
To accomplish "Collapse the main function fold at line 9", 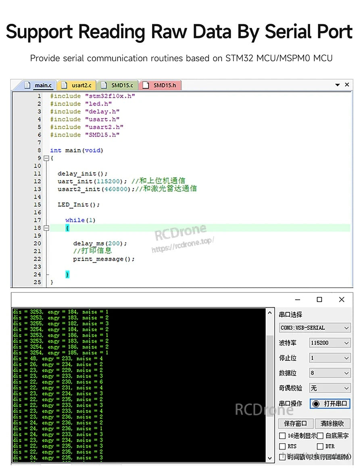I will pos(46,158).
